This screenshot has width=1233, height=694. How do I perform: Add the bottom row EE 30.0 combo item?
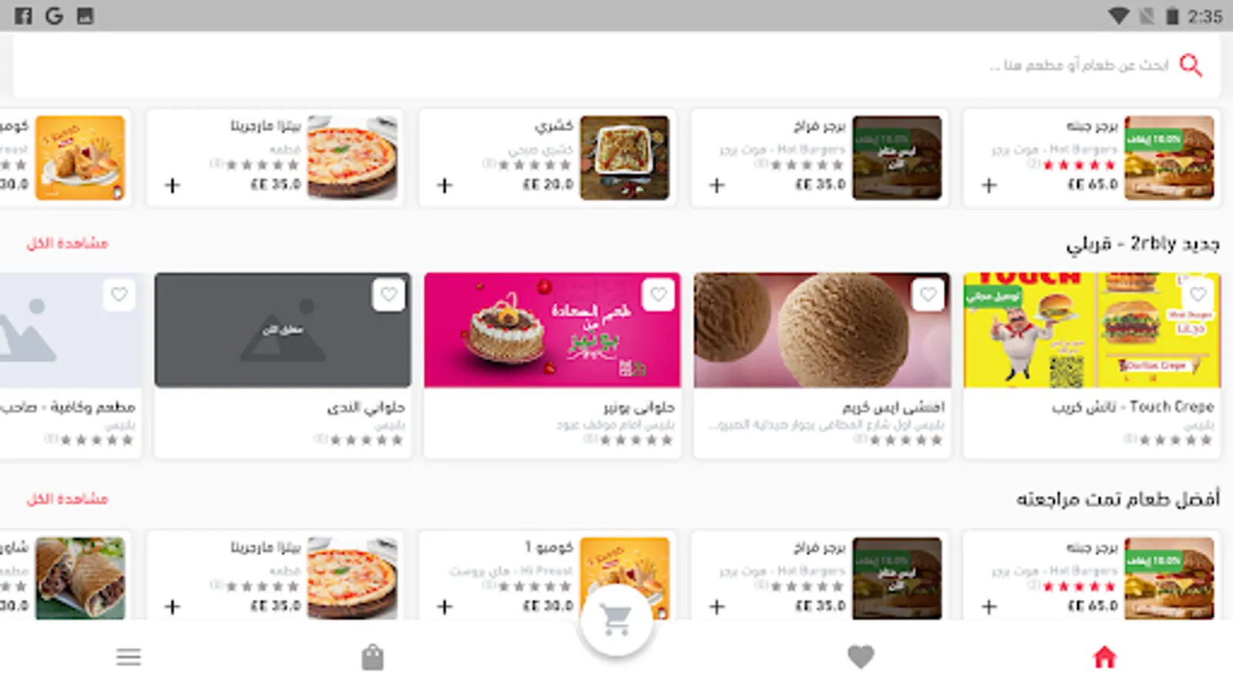pos(445,607)
